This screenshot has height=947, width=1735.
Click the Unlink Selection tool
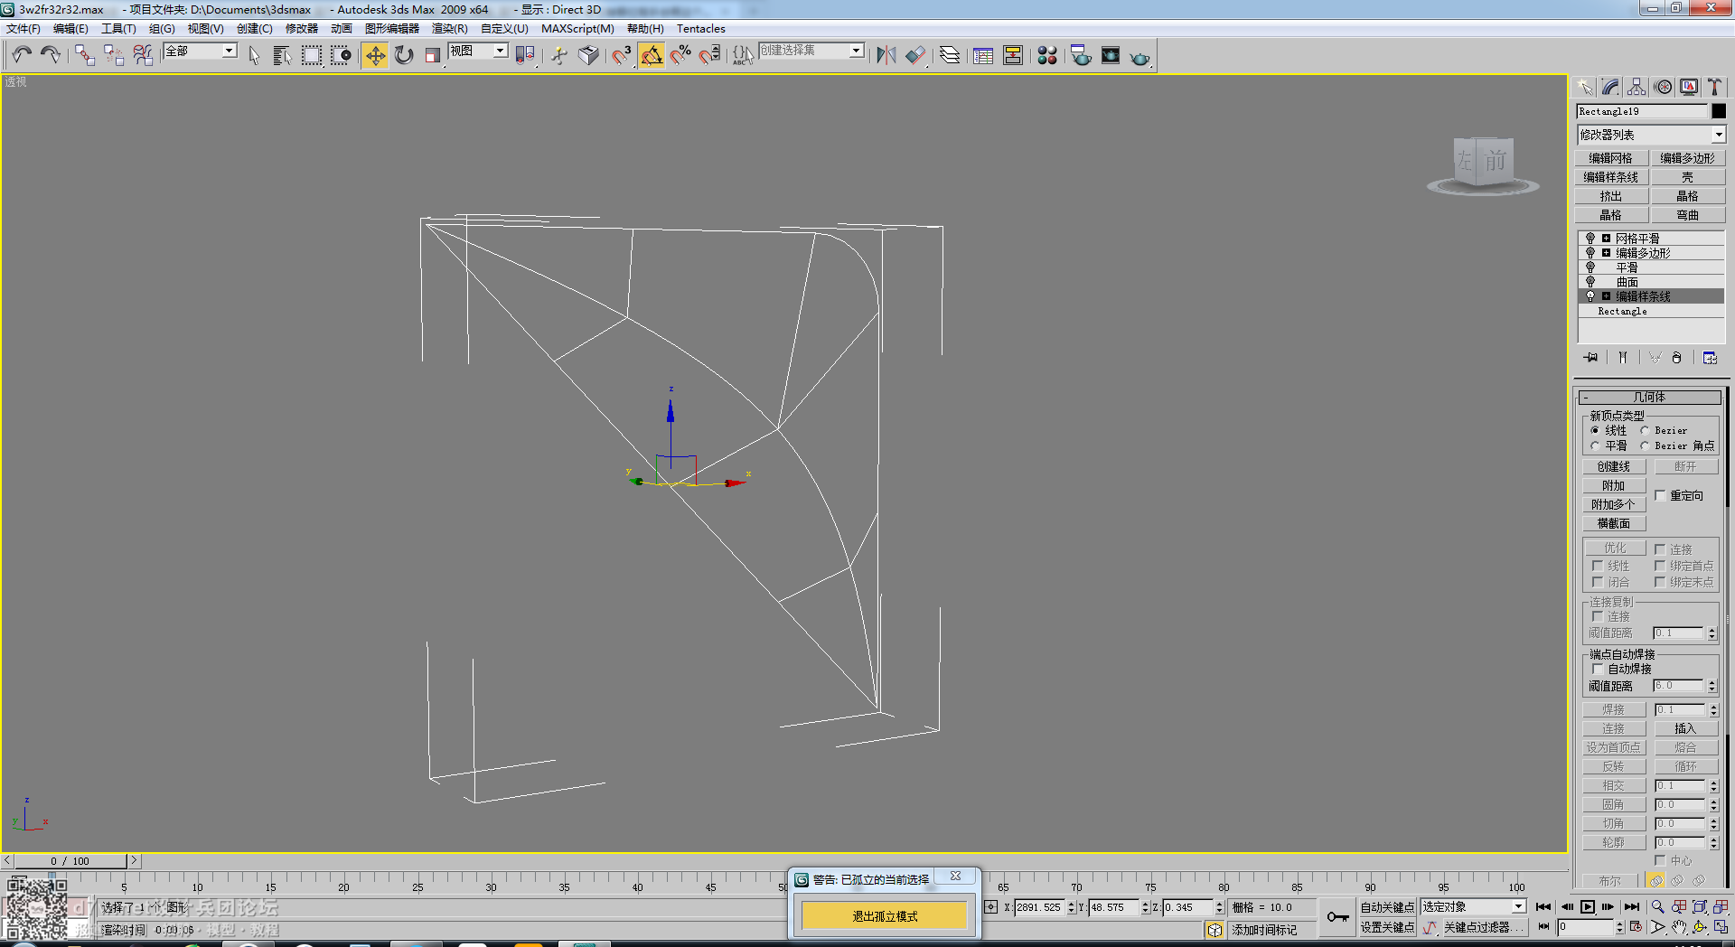114,55
